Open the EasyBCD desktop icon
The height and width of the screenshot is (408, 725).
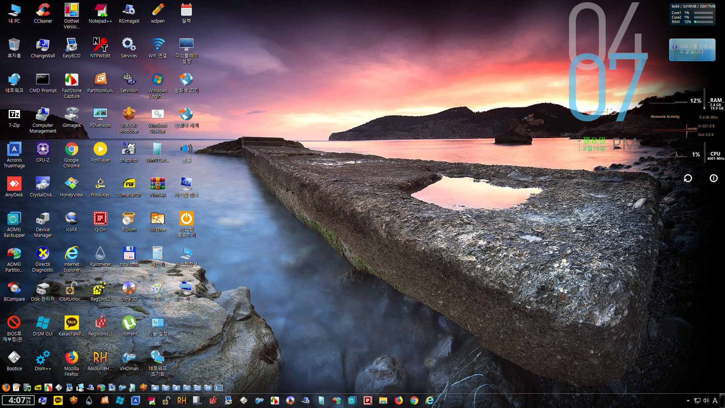pos(71,48)
